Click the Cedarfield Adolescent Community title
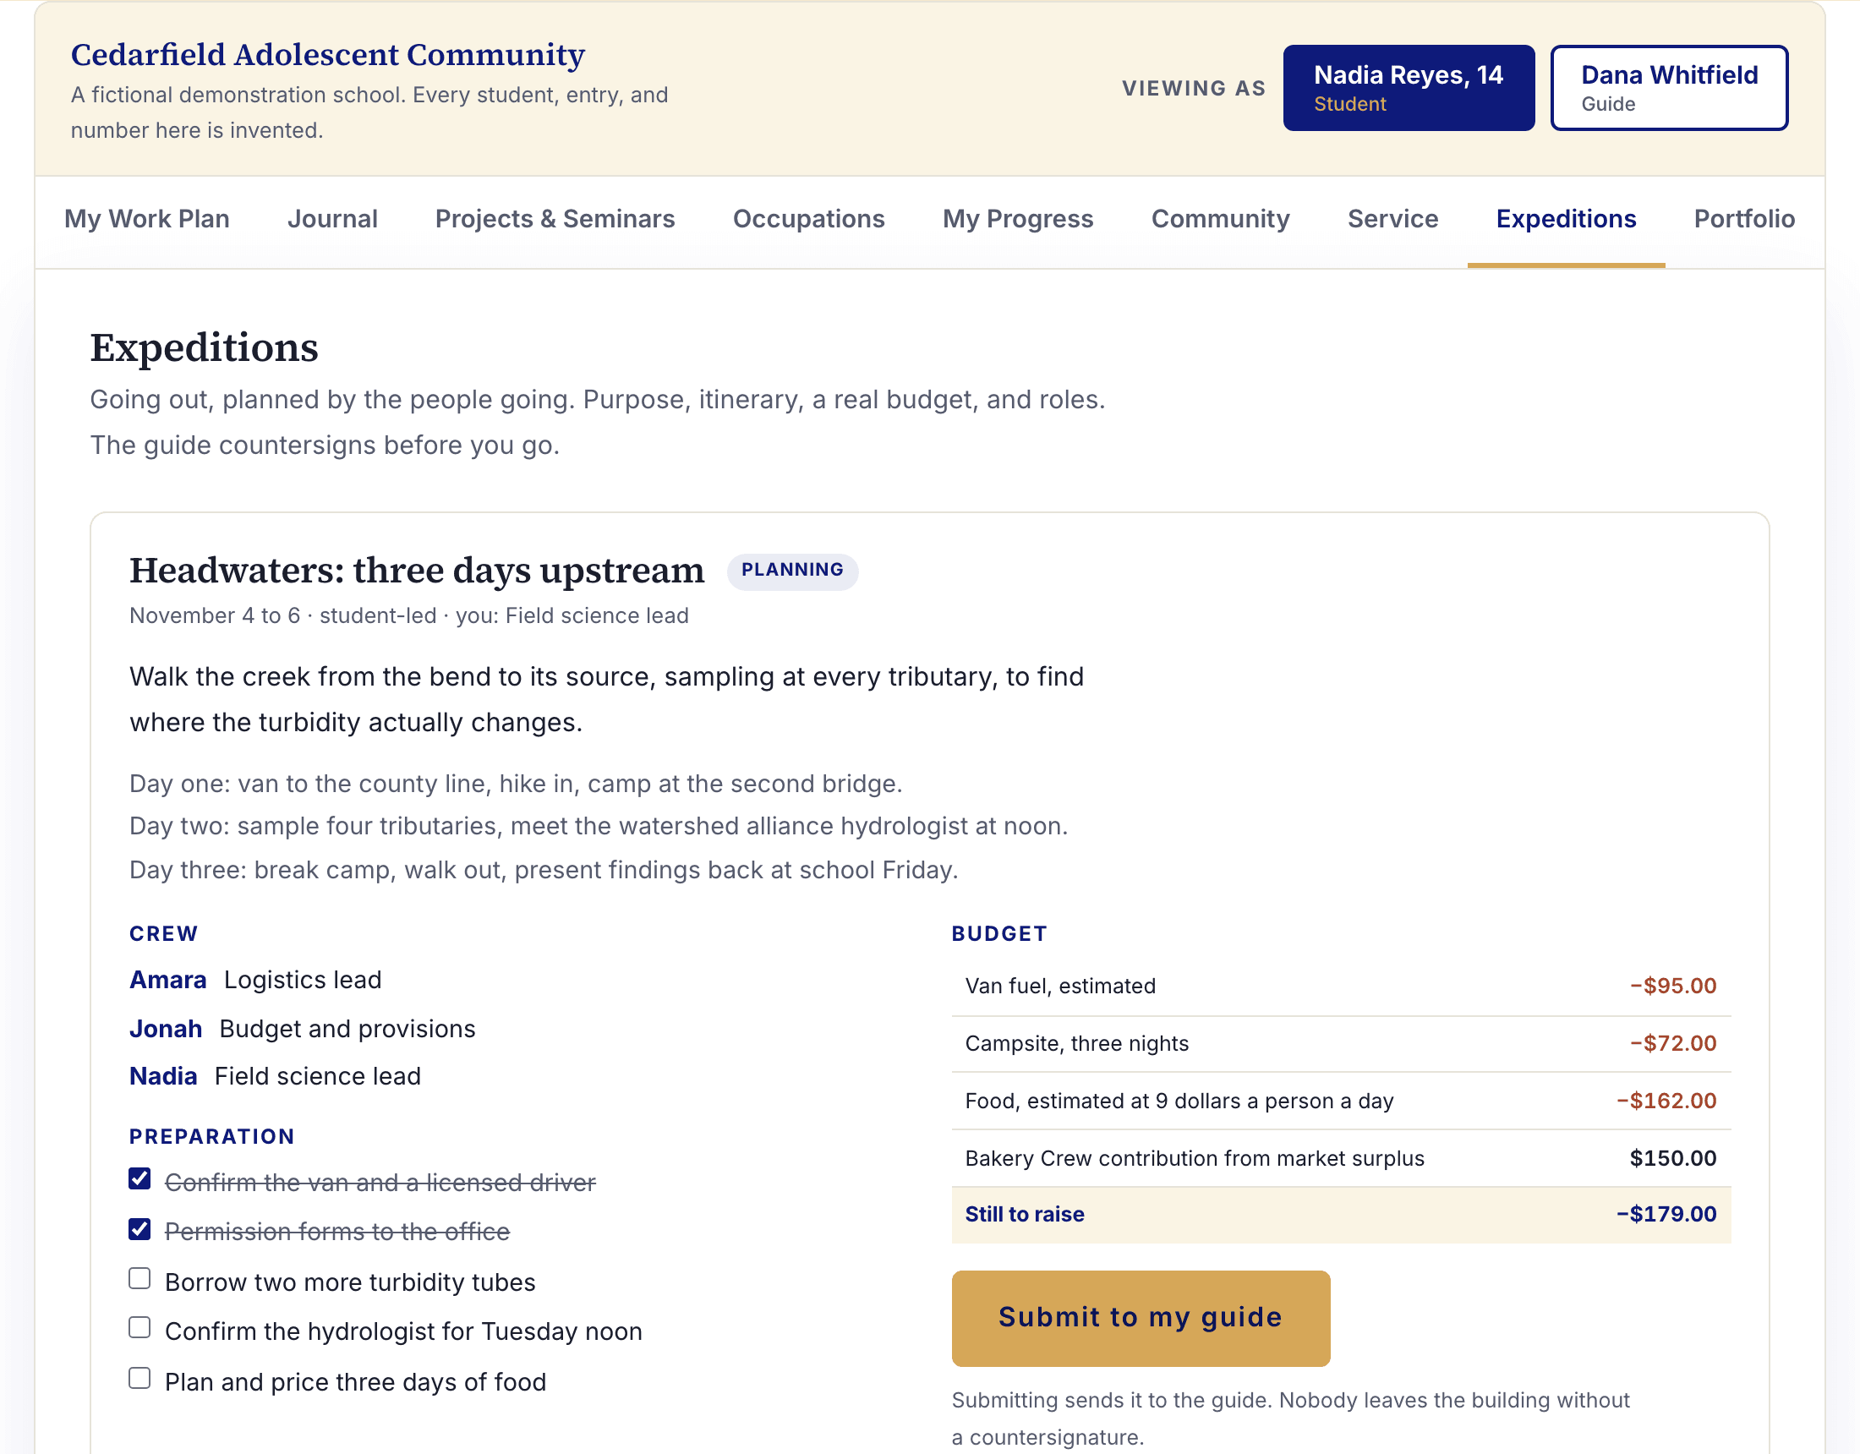Image resolution: width=1860 pixels, height=1454 pixels. 328,54
